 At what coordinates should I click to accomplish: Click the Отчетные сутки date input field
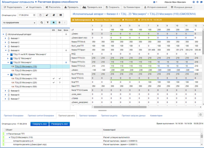(x=27, y=15)
